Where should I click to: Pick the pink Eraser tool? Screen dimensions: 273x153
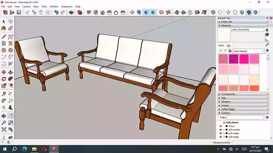coord(10,28)
